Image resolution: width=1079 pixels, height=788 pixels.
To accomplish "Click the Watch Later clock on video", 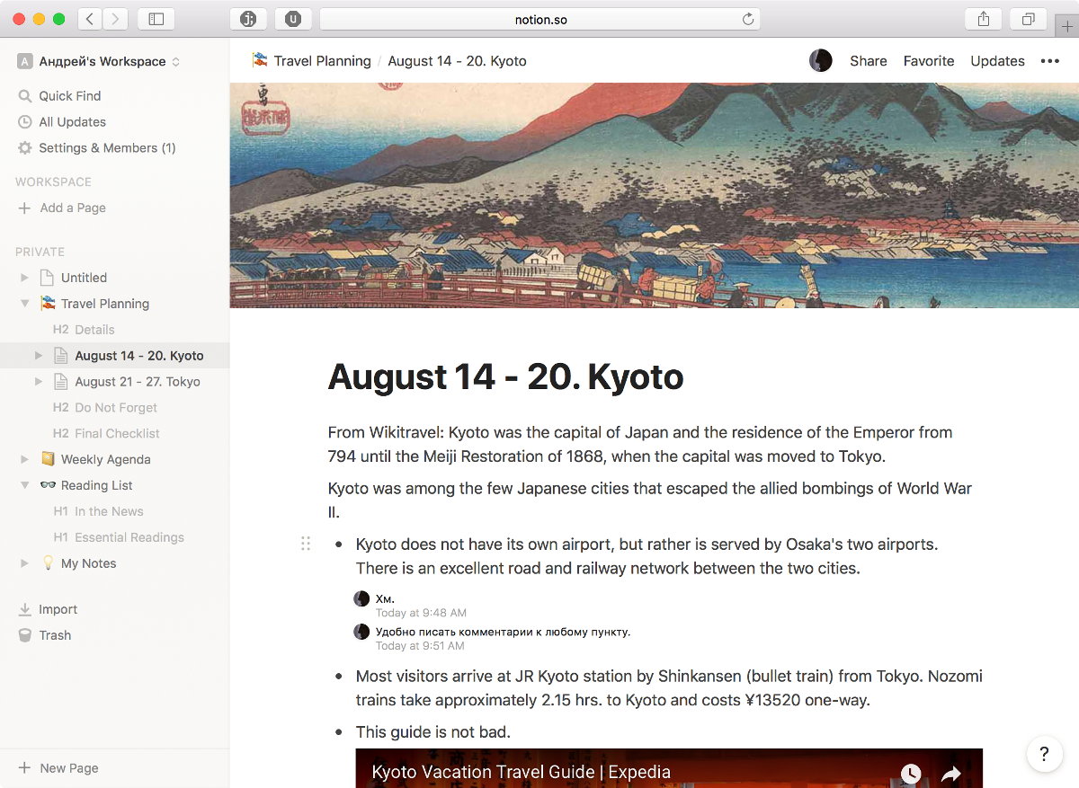I will tap(911, 773).
